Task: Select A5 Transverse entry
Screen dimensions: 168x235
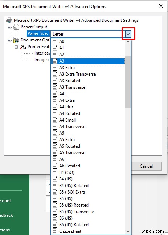Action: click(x=88, y=153)
